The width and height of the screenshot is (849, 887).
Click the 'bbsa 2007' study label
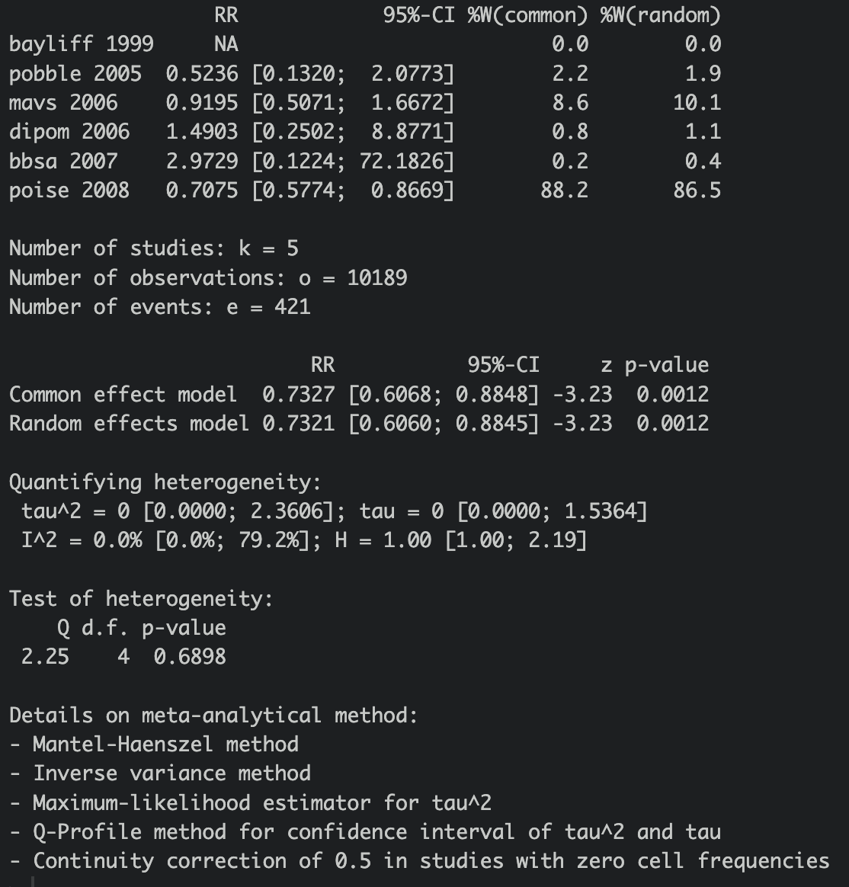pyautogui.click(x=63, y=162)
